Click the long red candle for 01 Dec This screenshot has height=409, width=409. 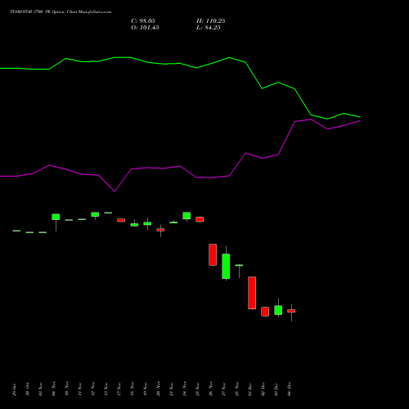click(252, 293)
